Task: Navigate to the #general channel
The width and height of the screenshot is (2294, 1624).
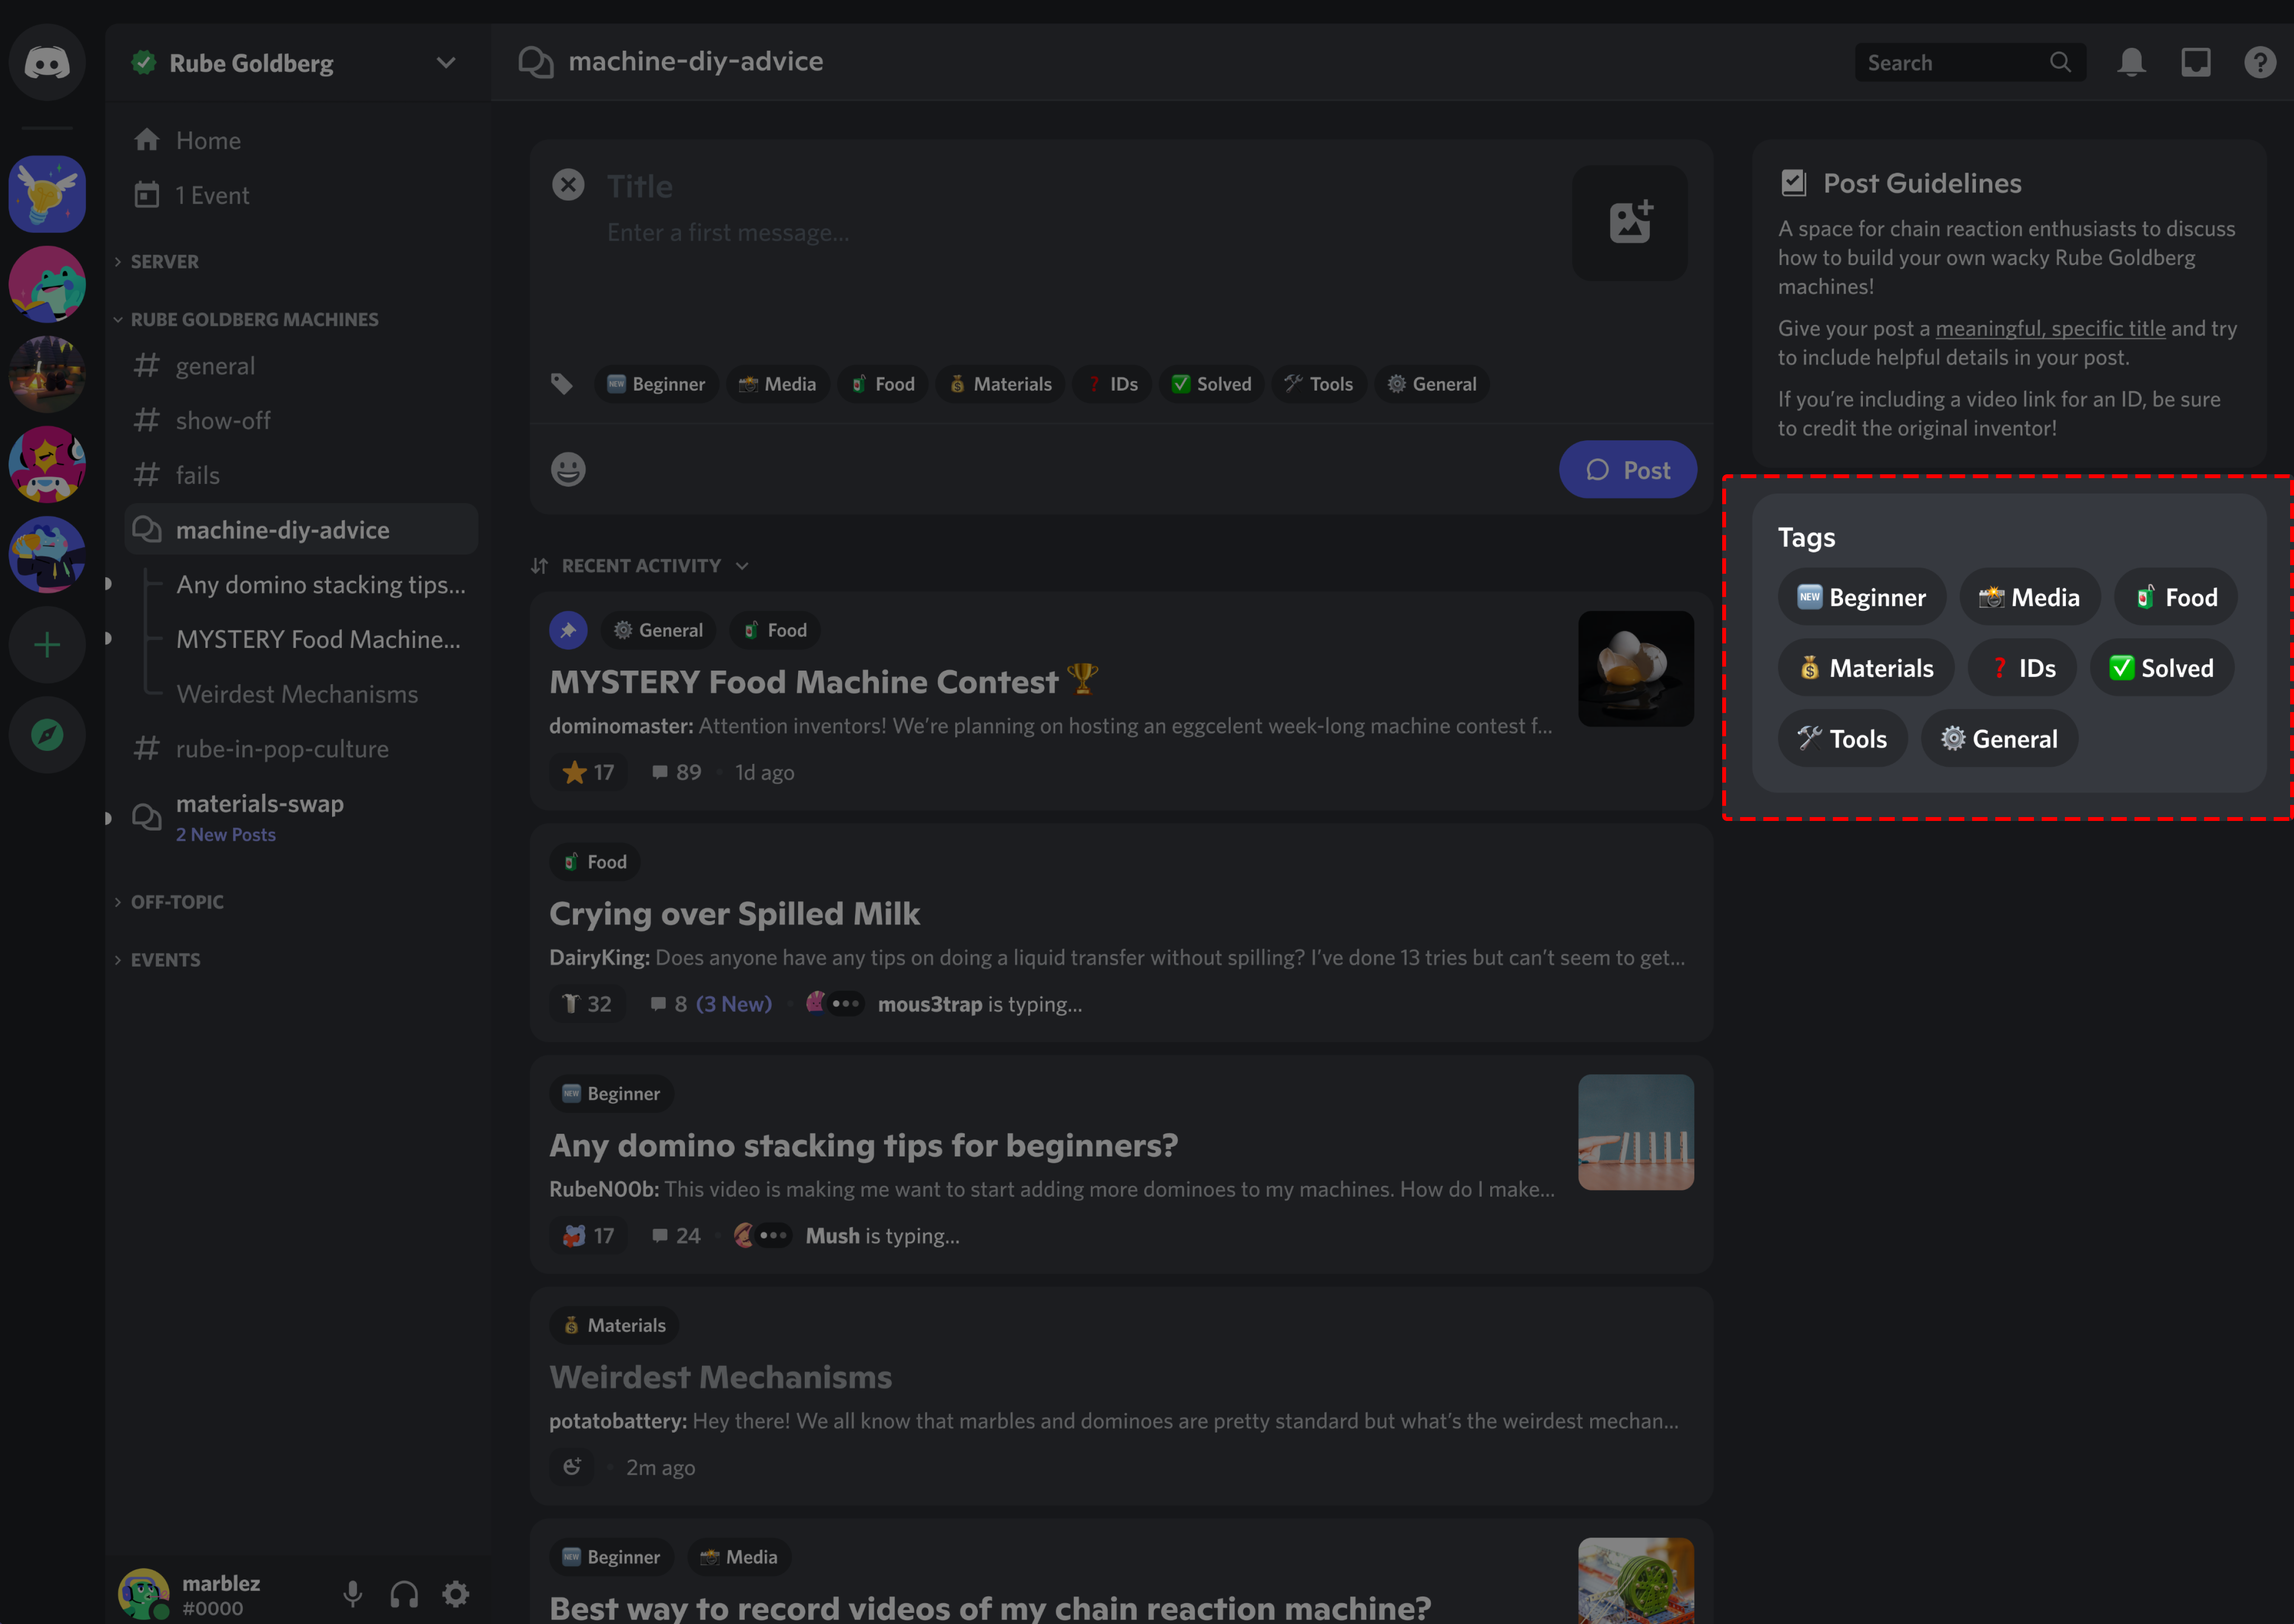Action: (x=214, y=366)
